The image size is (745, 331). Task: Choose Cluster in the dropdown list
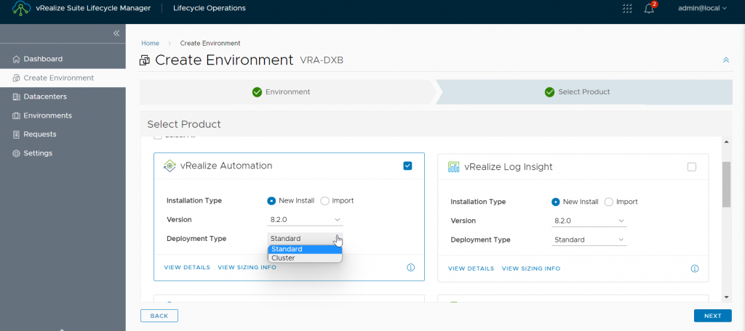[305, 258]
